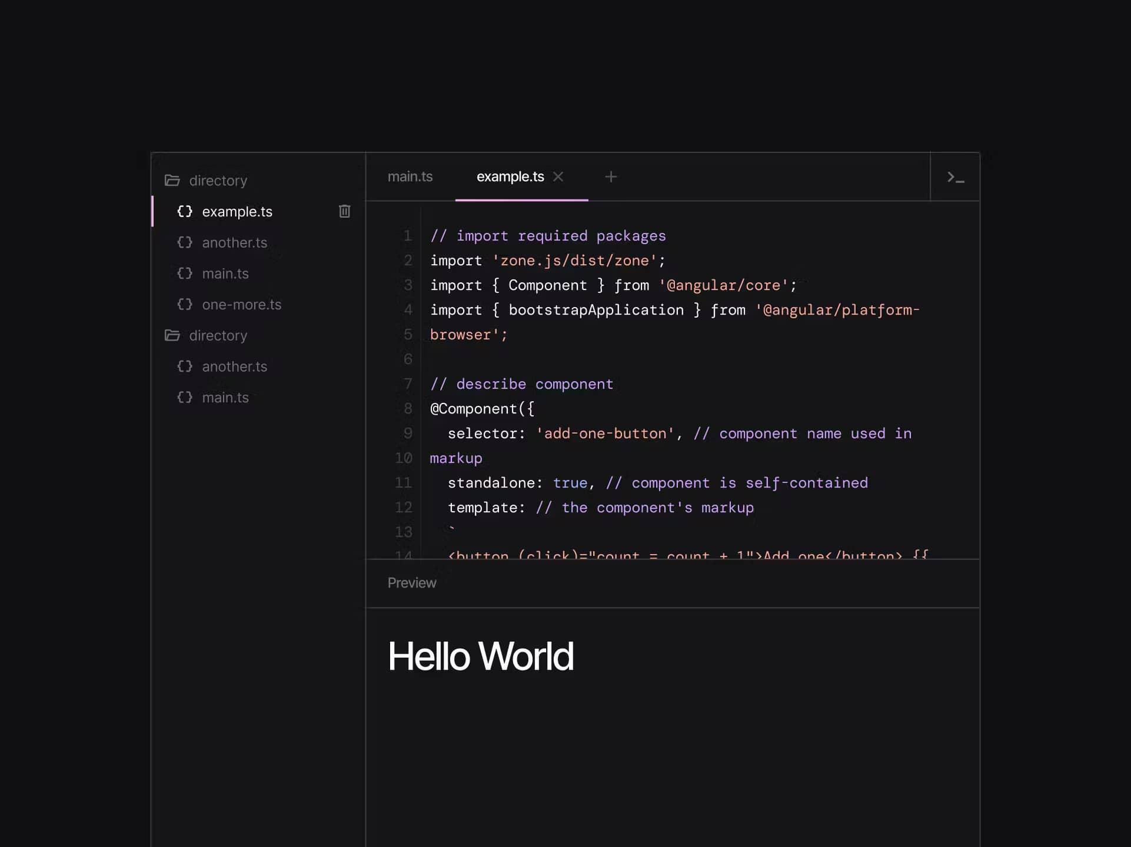Click the Hello World preview heading
This screenshot has height=847, width=1131.
point(480,656)
